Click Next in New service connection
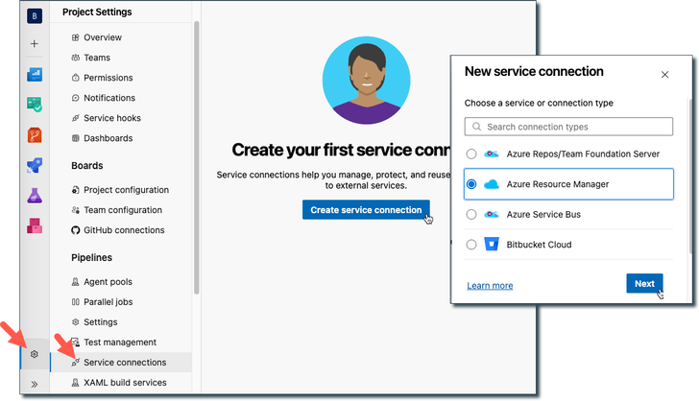The height and width of the screenshot is (401, 699). click(x=644, y=284)
